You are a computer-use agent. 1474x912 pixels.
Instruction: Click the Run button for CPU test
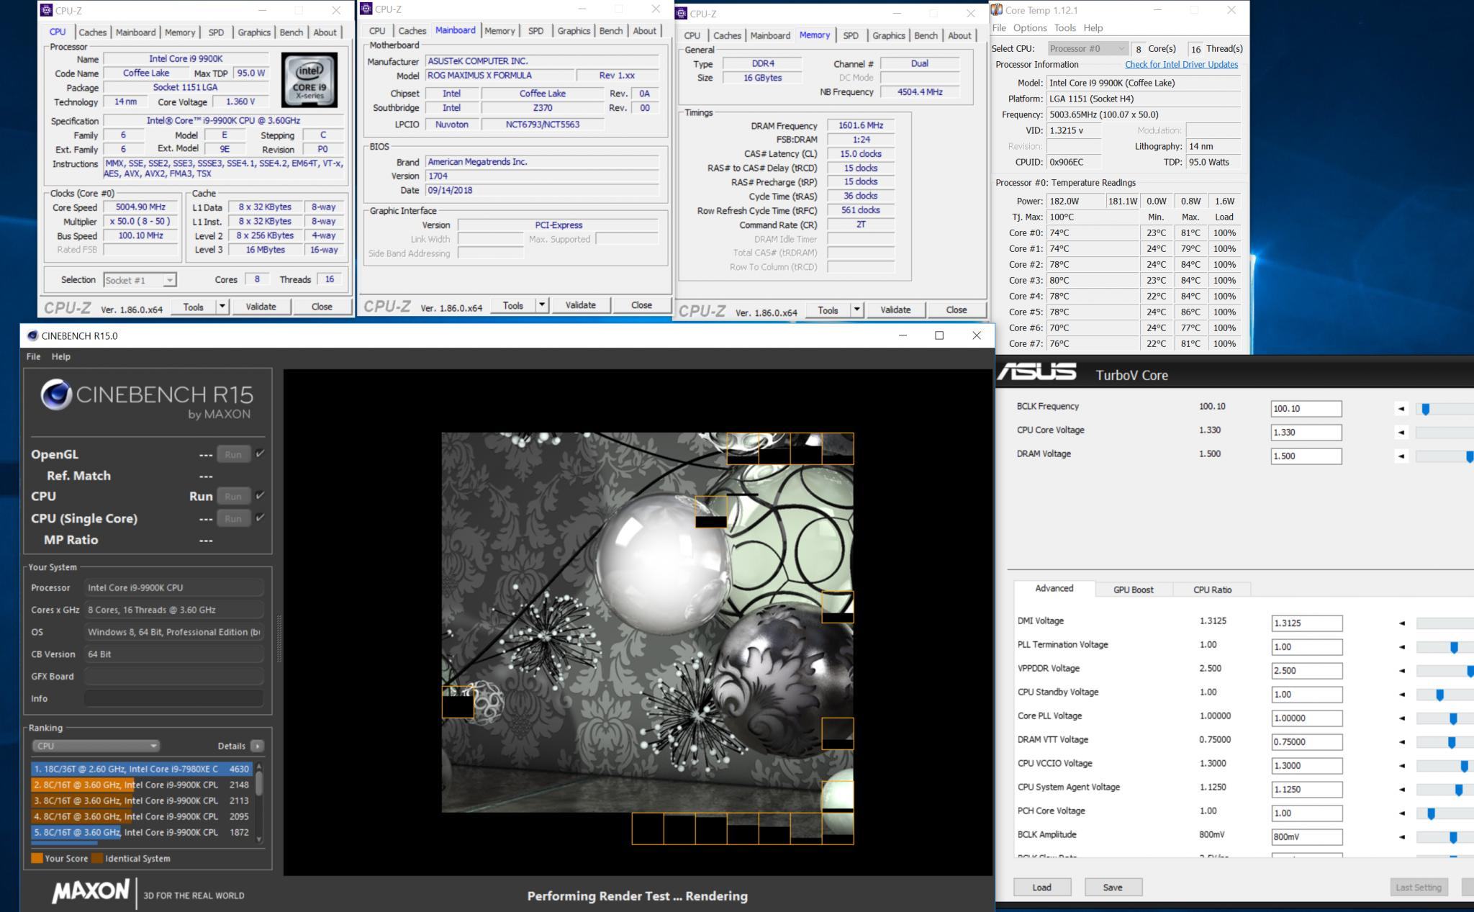point(233,496)
